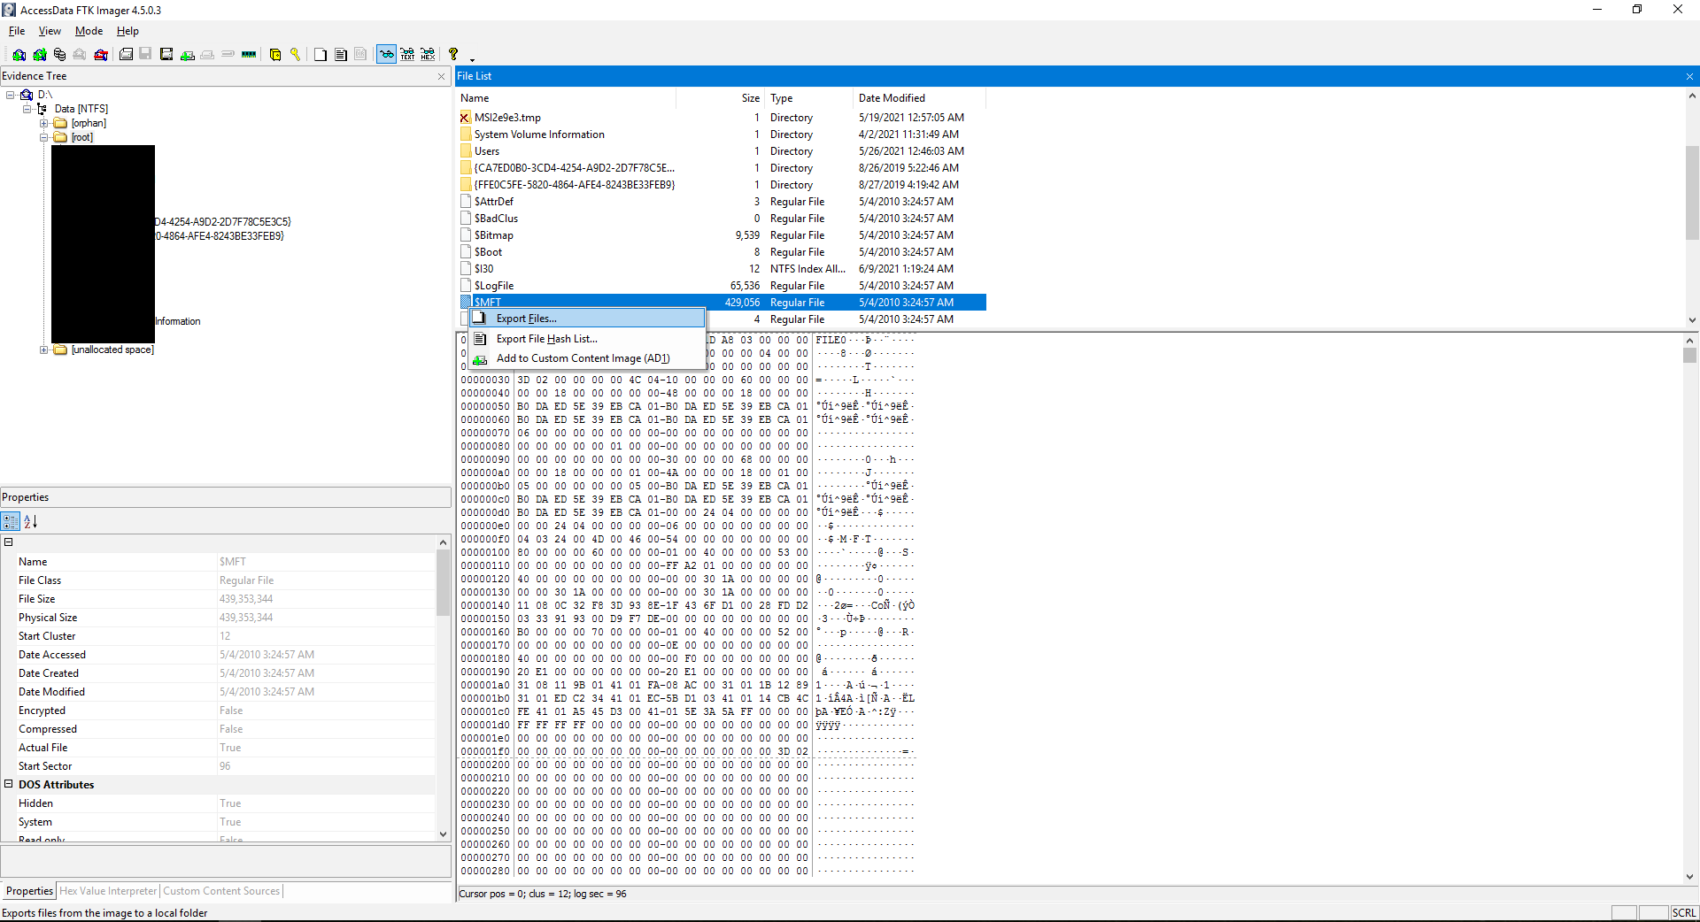Click the yellow question mark Help icon
Image resolution: width=1700 pixels, height=922 pixels.
click(453, 55)
